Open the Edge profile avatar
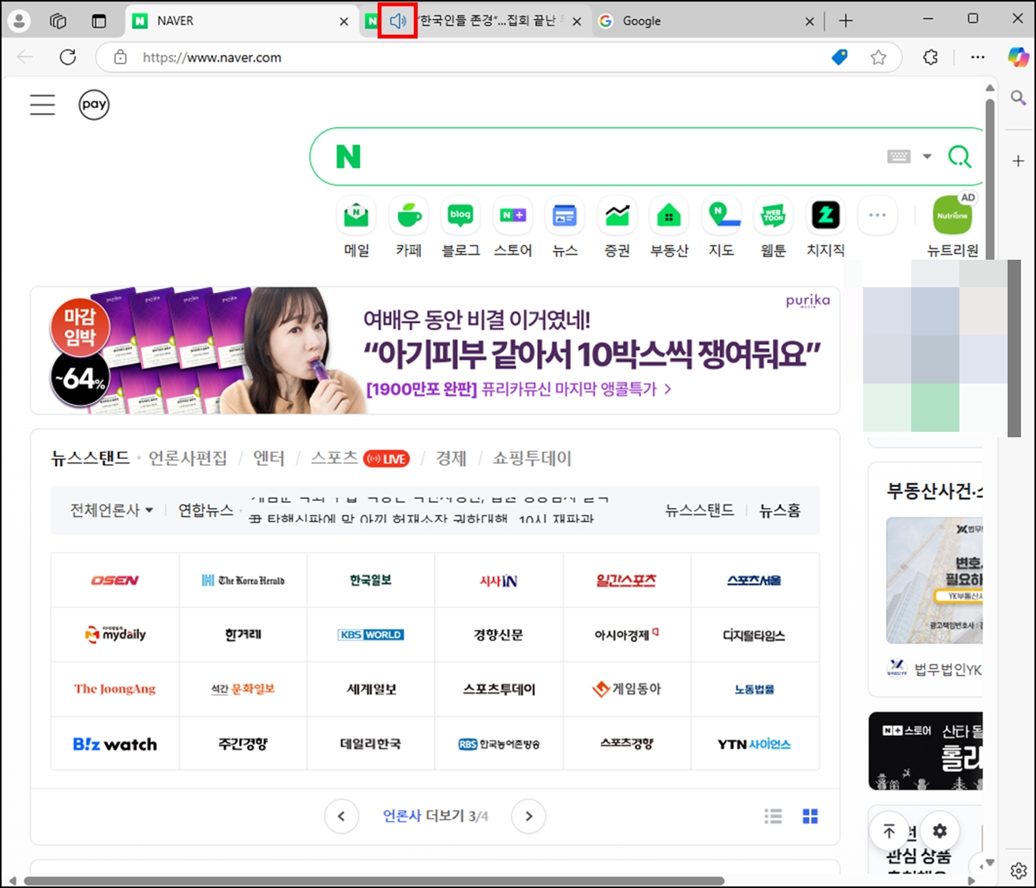The height and width of the screenshot is (888, 1036). click(x=19, y=21)
